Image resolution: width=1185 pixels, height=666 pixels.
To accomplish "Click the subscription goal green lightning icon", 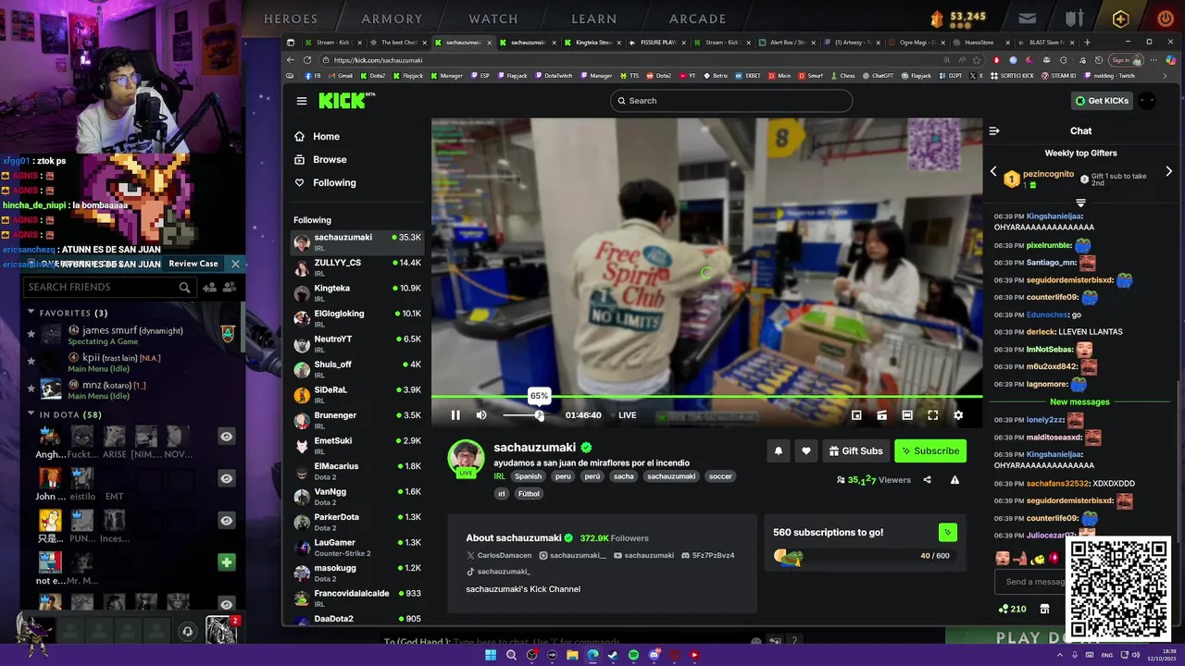I will click(x=947, y=532).
